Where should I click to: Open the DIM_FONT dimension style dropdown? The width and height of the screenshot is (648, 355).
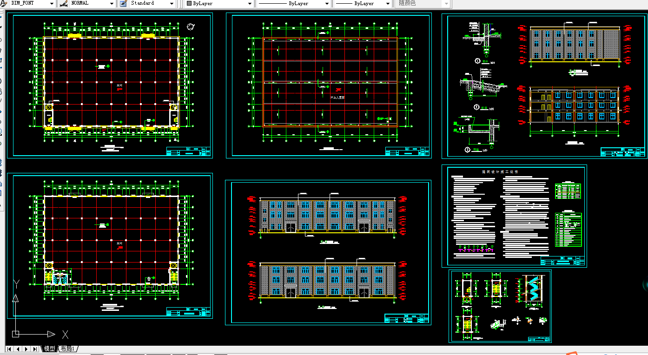pyautogui.click(x=51, y=4)
